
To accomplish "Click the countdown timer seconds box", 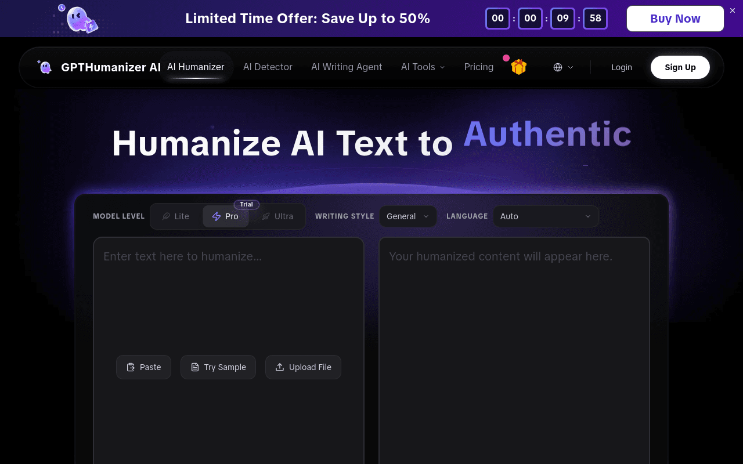I will click(x=595, y=19).
